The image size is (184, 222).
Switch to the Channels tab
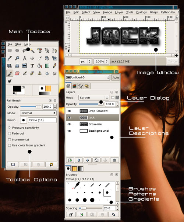pyautogui.click(x=74, y=86)
